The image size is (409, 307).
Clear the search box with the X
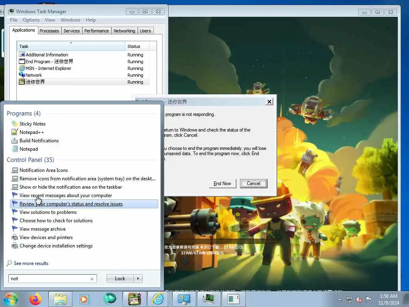point(92,279)
